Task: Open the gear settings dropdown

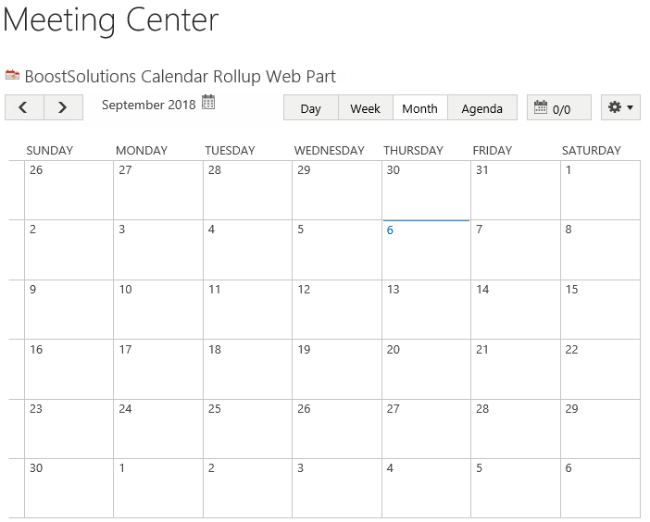Action: (620, 107)
